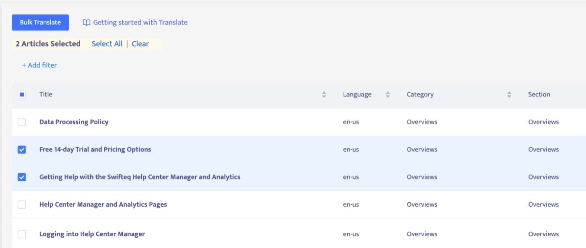This screenshot has height=248, width=586.
Task: Uncheck Free 14-day Trial and Pricing Options
Action: [x=22, y=149]
